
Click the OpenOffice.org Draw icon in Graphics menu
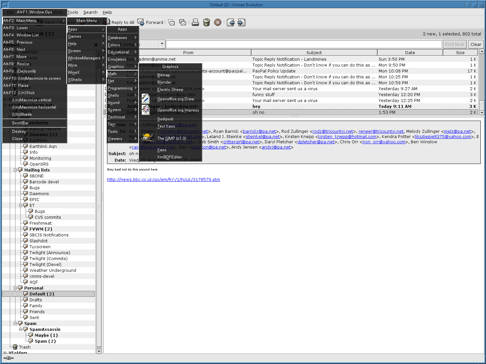pos(145,99)
